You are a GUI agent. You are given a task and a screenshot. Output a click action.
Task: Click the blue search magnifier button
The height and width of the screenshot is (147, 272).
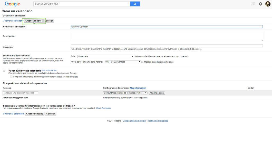(x=135, y=4)
